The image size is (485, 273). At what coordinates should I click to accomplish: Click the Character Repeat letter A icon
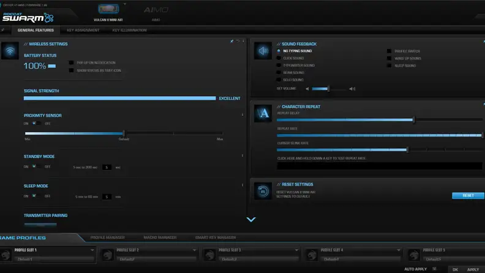[x=263, y=113]
